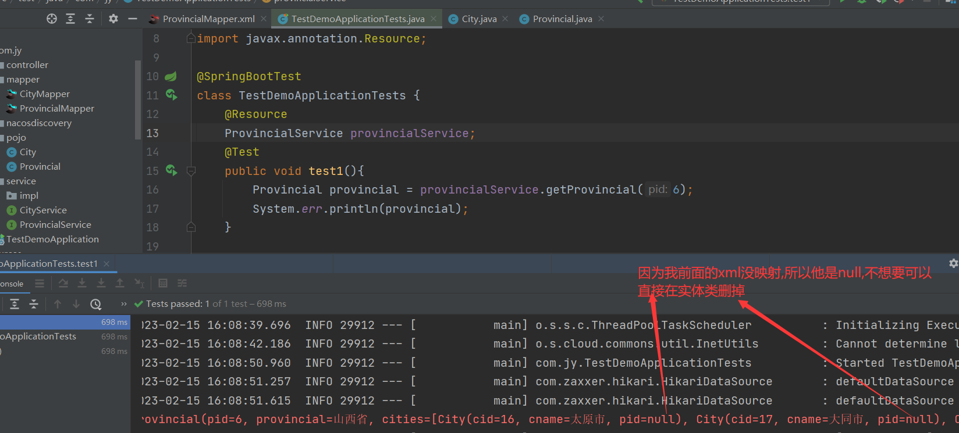Open run panel settings gear
Viewport: 959px width, 433px height.
tap(953, 263)
